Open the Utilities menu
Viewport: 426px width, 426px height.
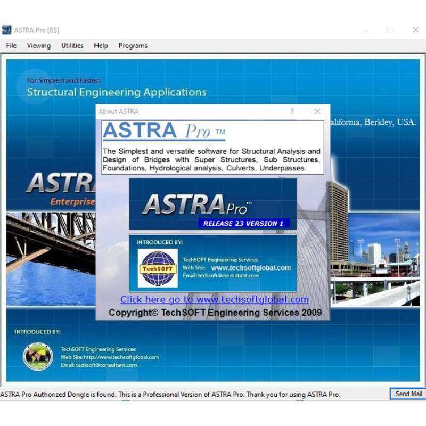[72, 46]
